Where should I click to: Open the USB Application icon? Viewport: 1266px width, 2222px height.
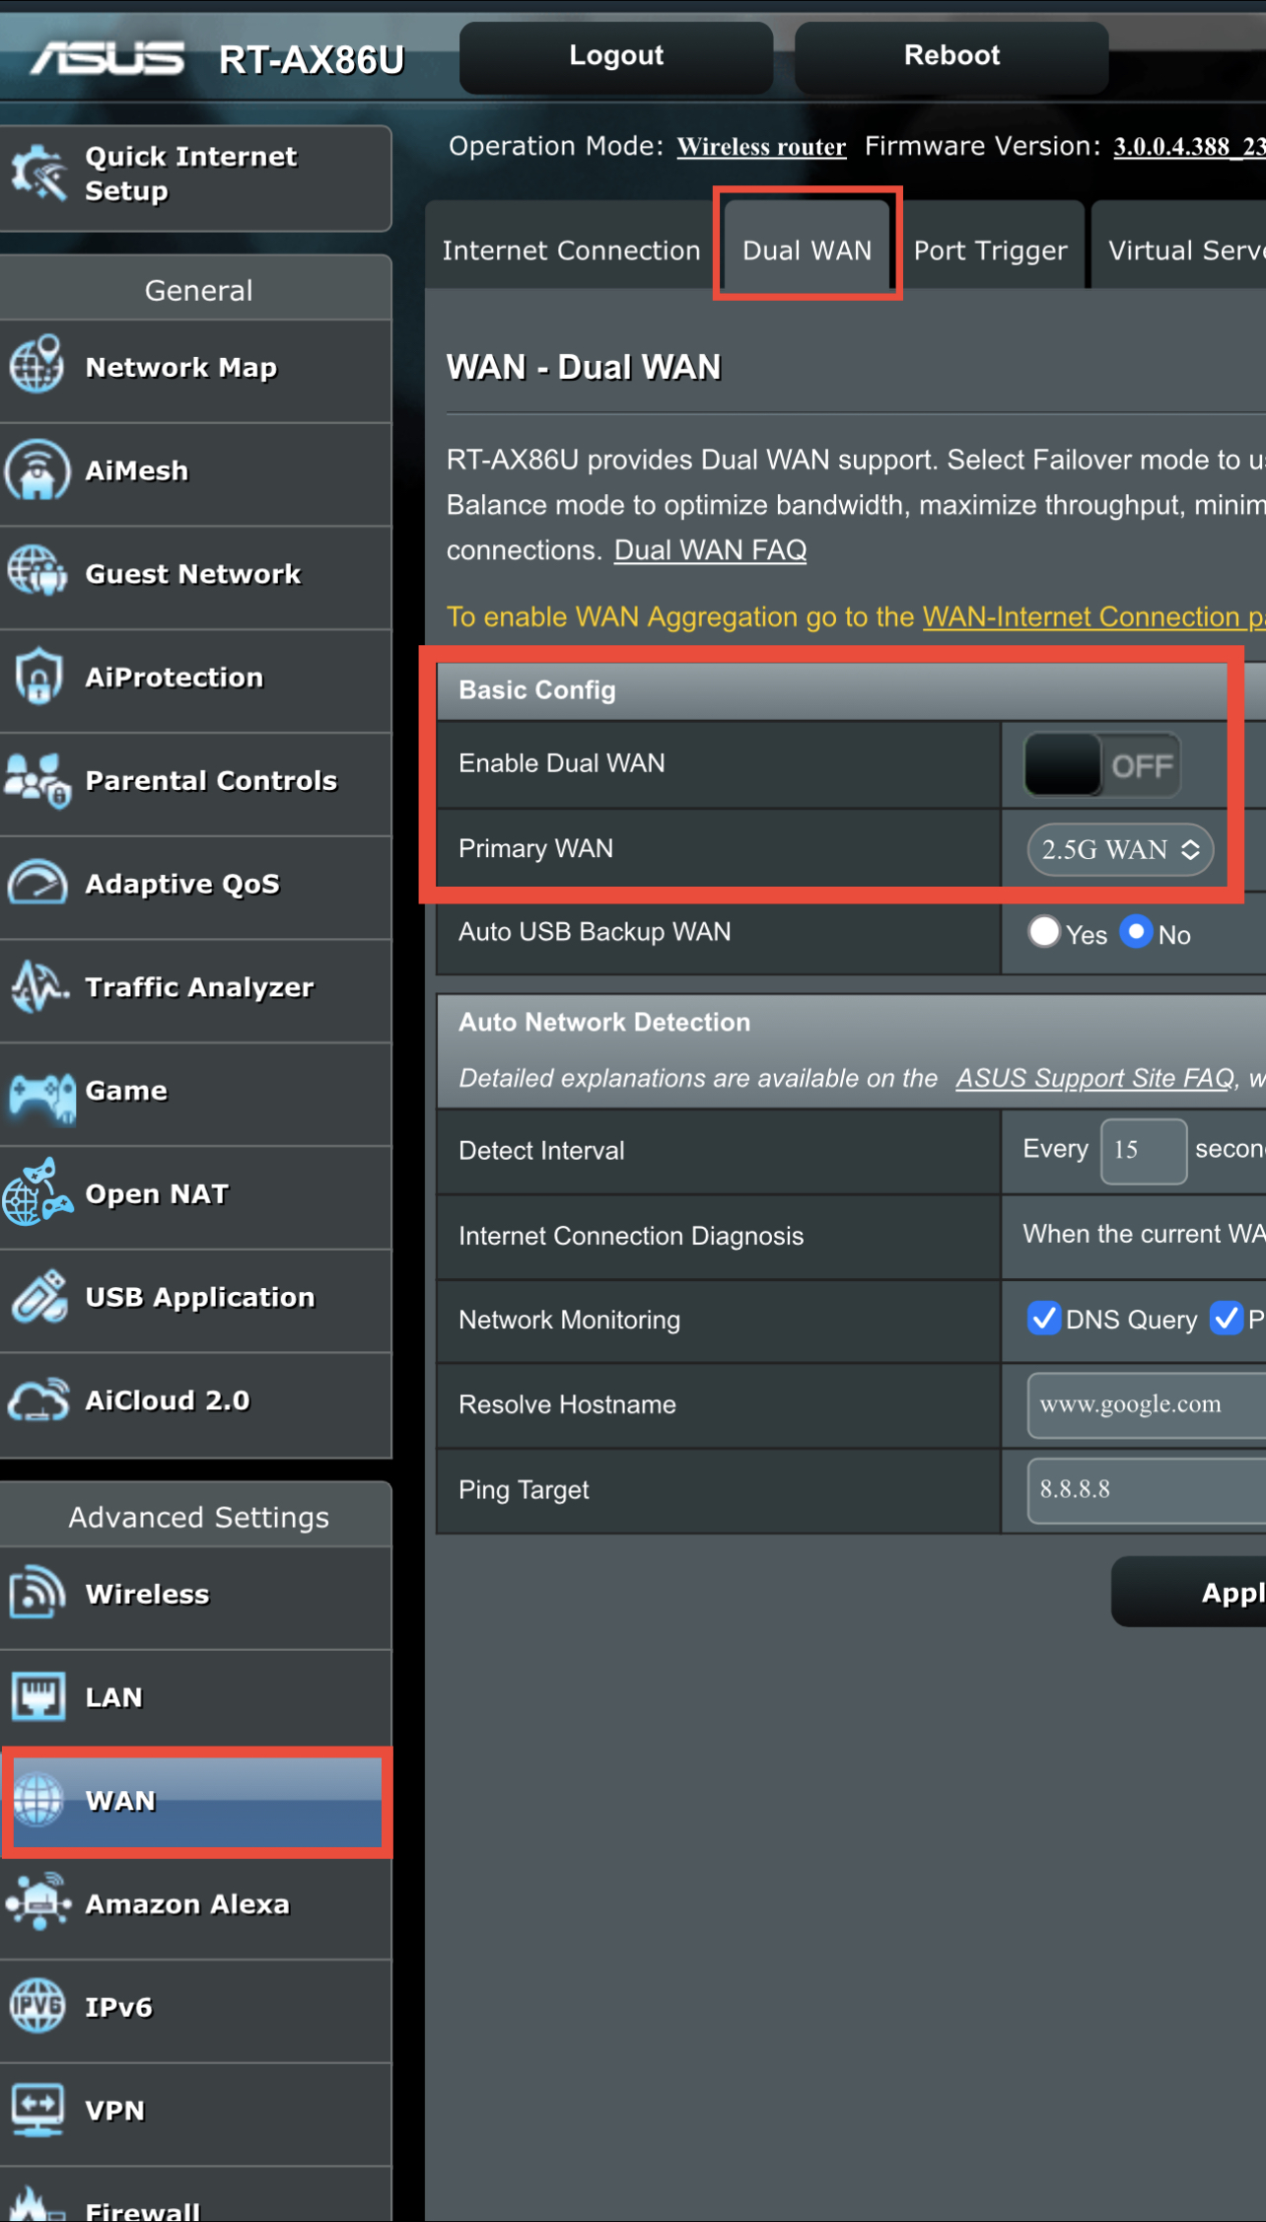[x=38, y=1297]
